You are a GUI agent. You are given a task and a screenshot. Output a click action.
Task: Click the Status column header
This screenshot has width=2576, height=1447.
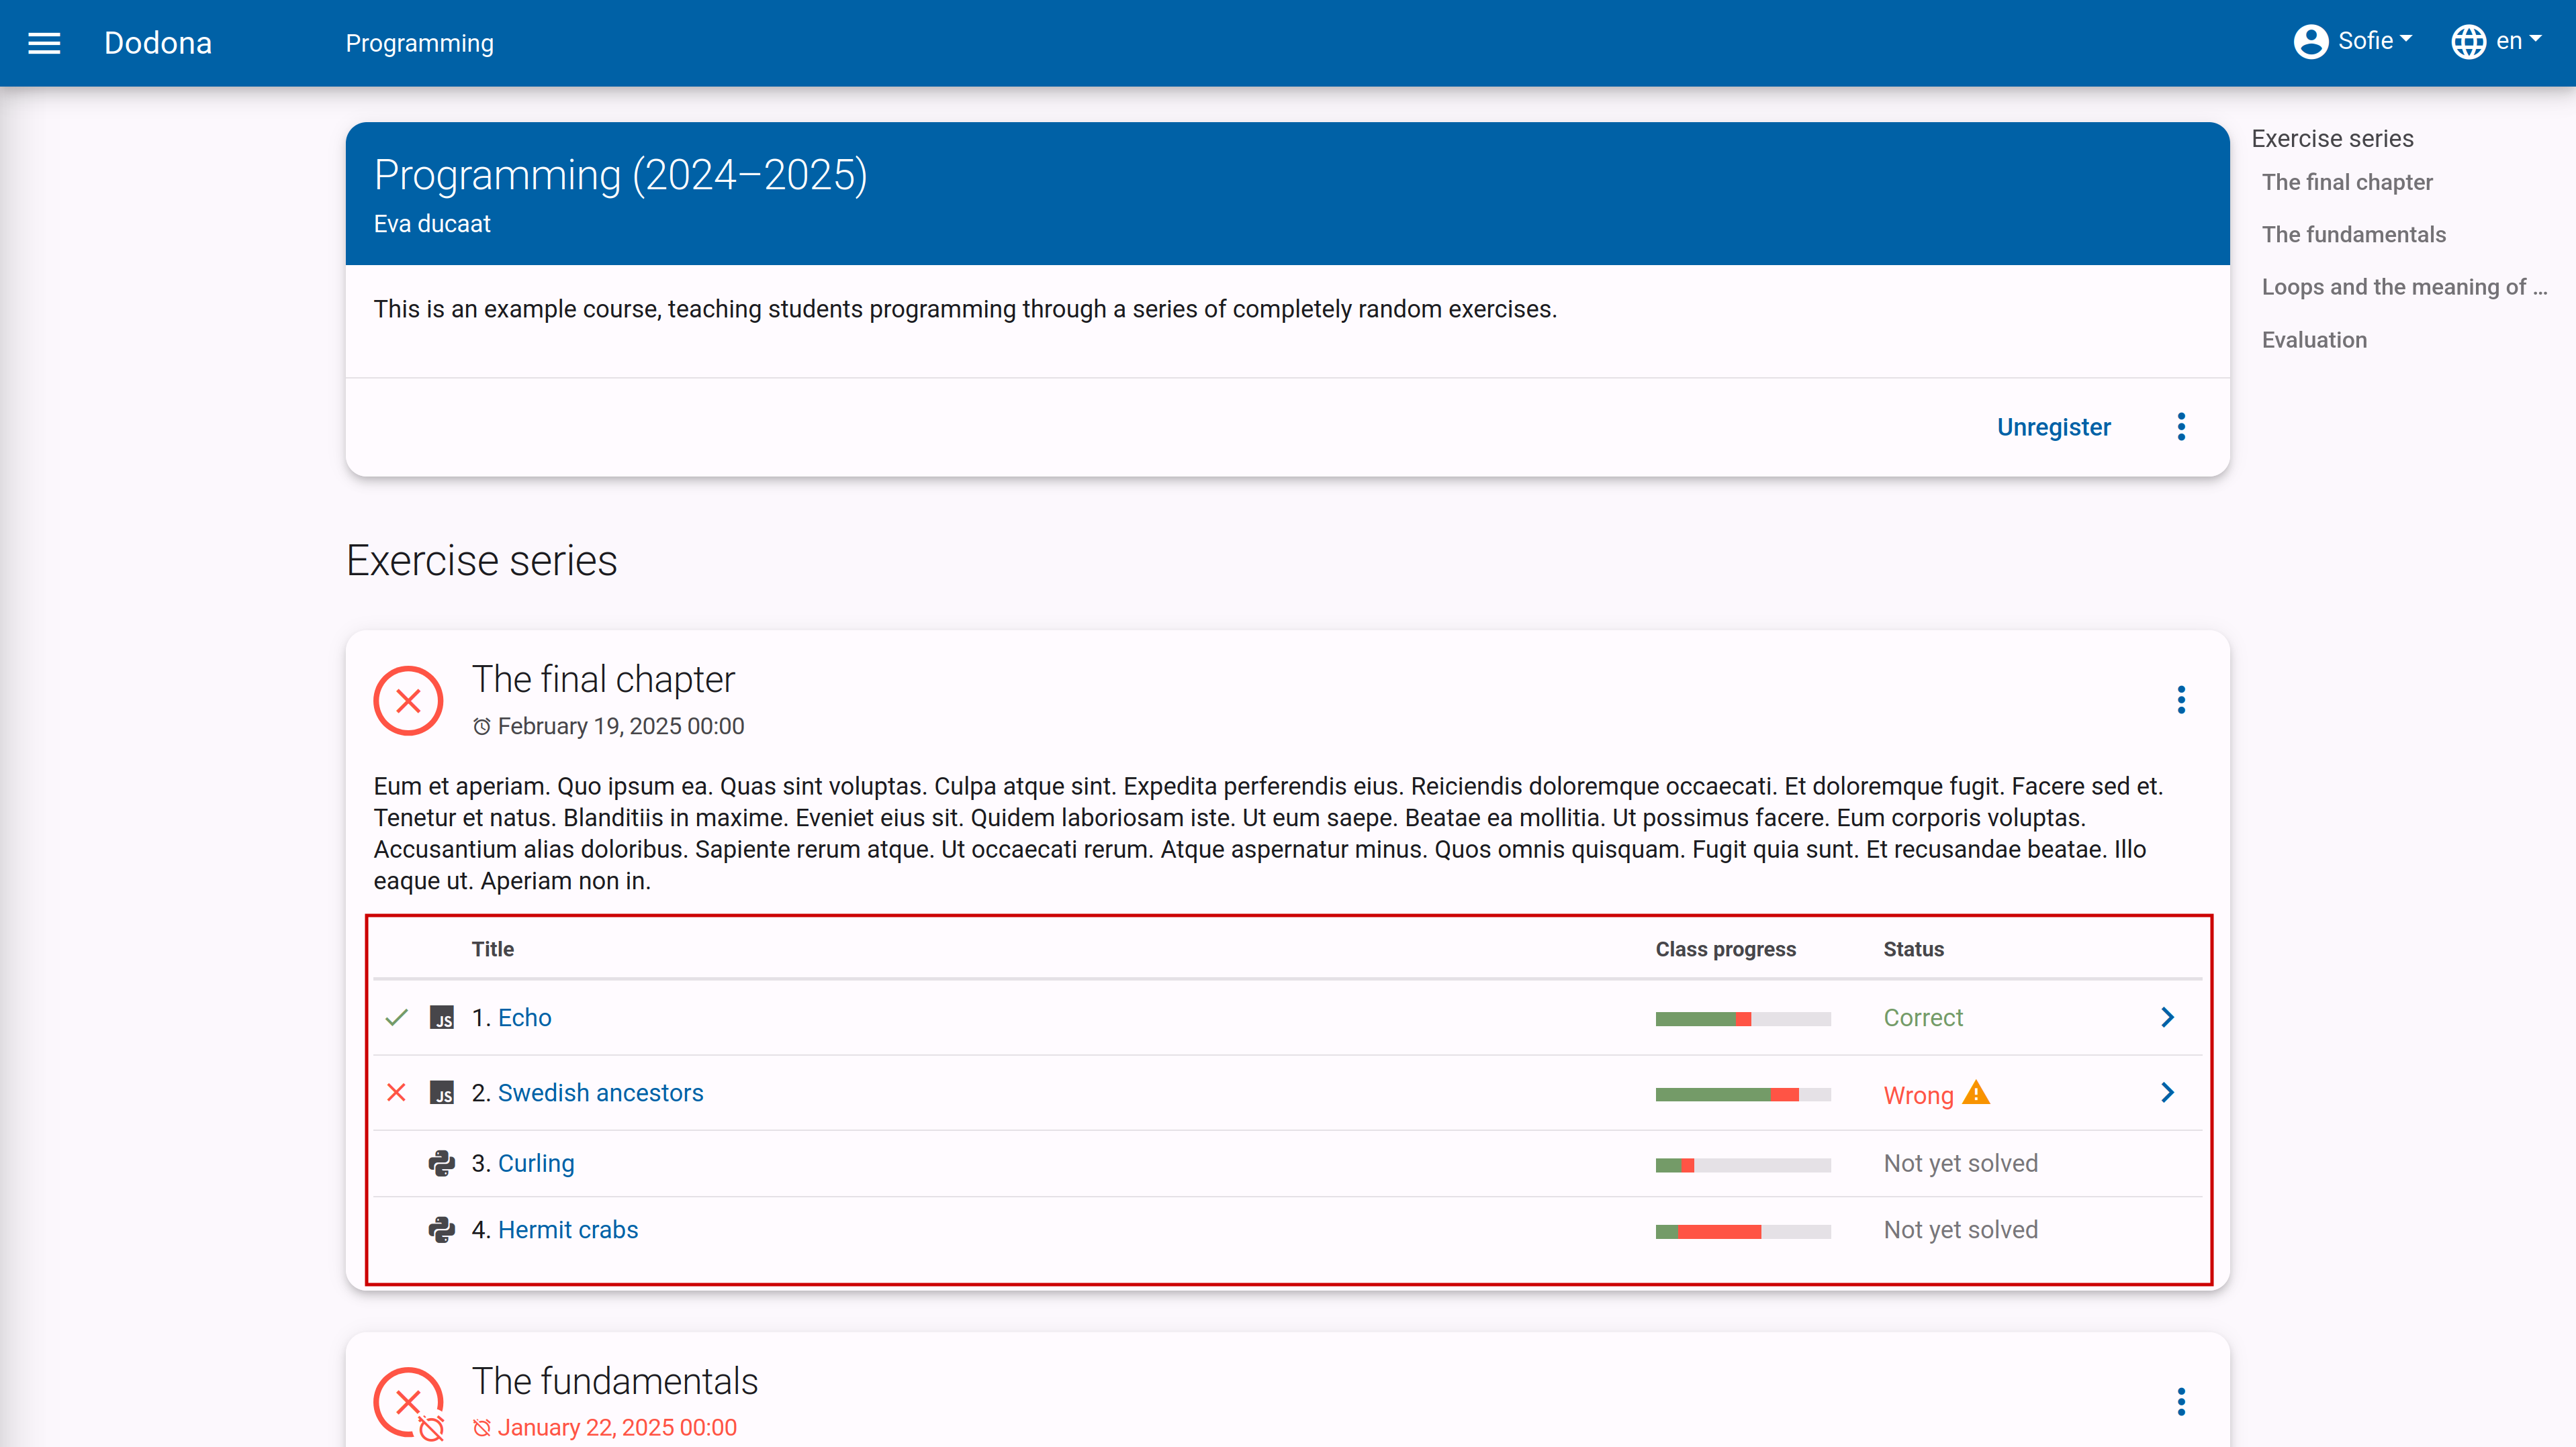coord(1913,950)
